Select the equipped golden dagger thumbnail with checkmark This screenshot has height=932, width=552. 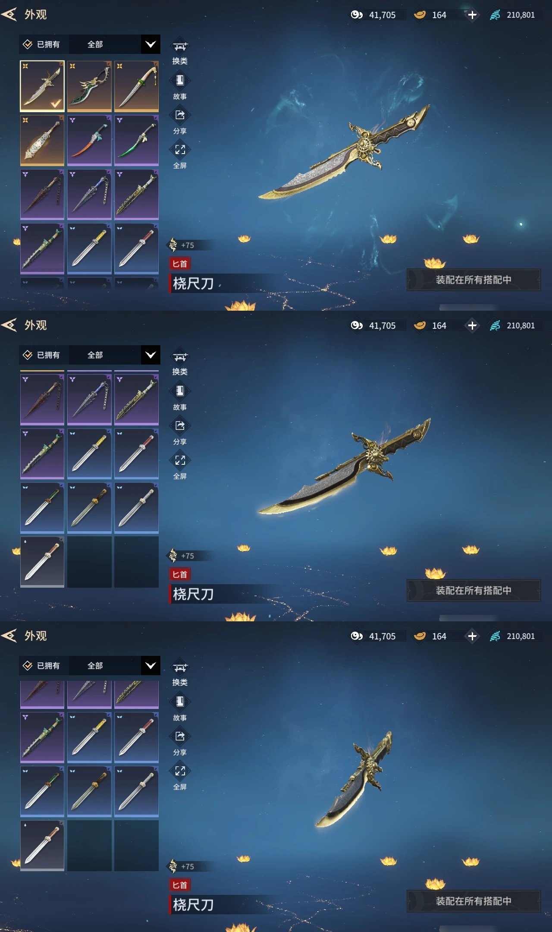[42, 86]
